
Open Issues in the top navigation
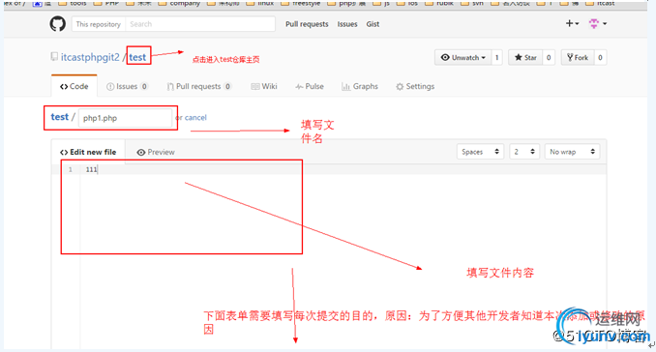[x=347, y=24]
